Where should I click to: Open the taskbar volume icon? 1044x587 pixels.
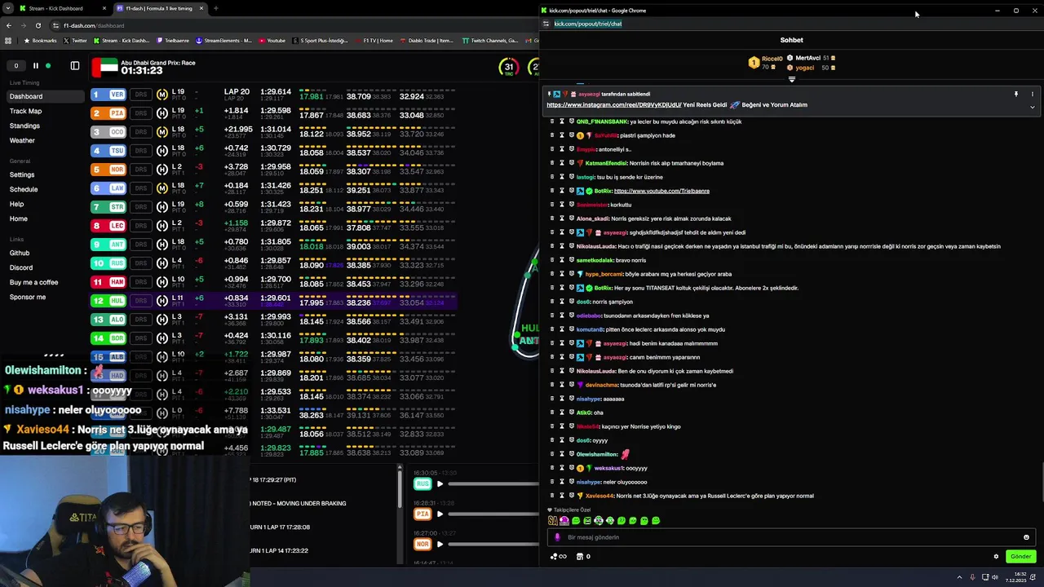[996, 577]
